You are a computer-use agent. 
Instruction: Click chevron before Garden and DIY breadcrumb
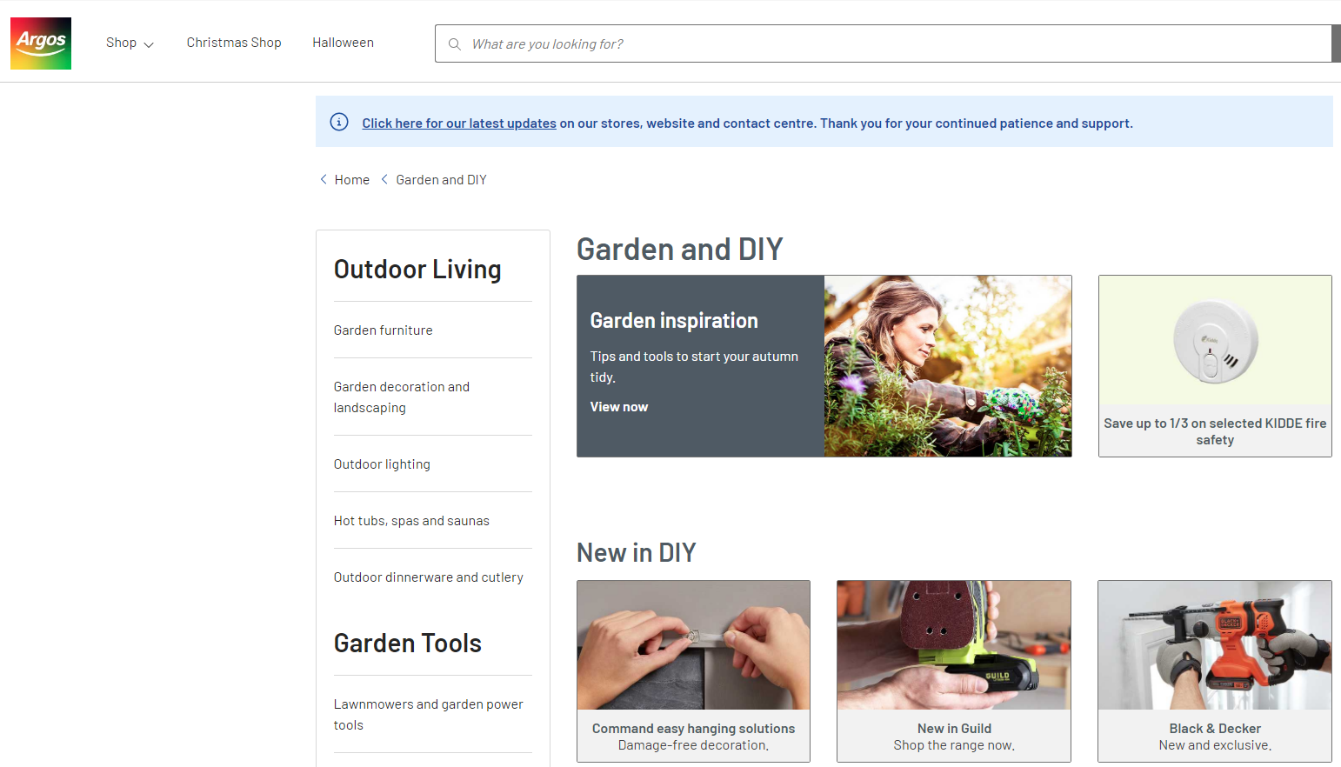(x=384, y=179)
